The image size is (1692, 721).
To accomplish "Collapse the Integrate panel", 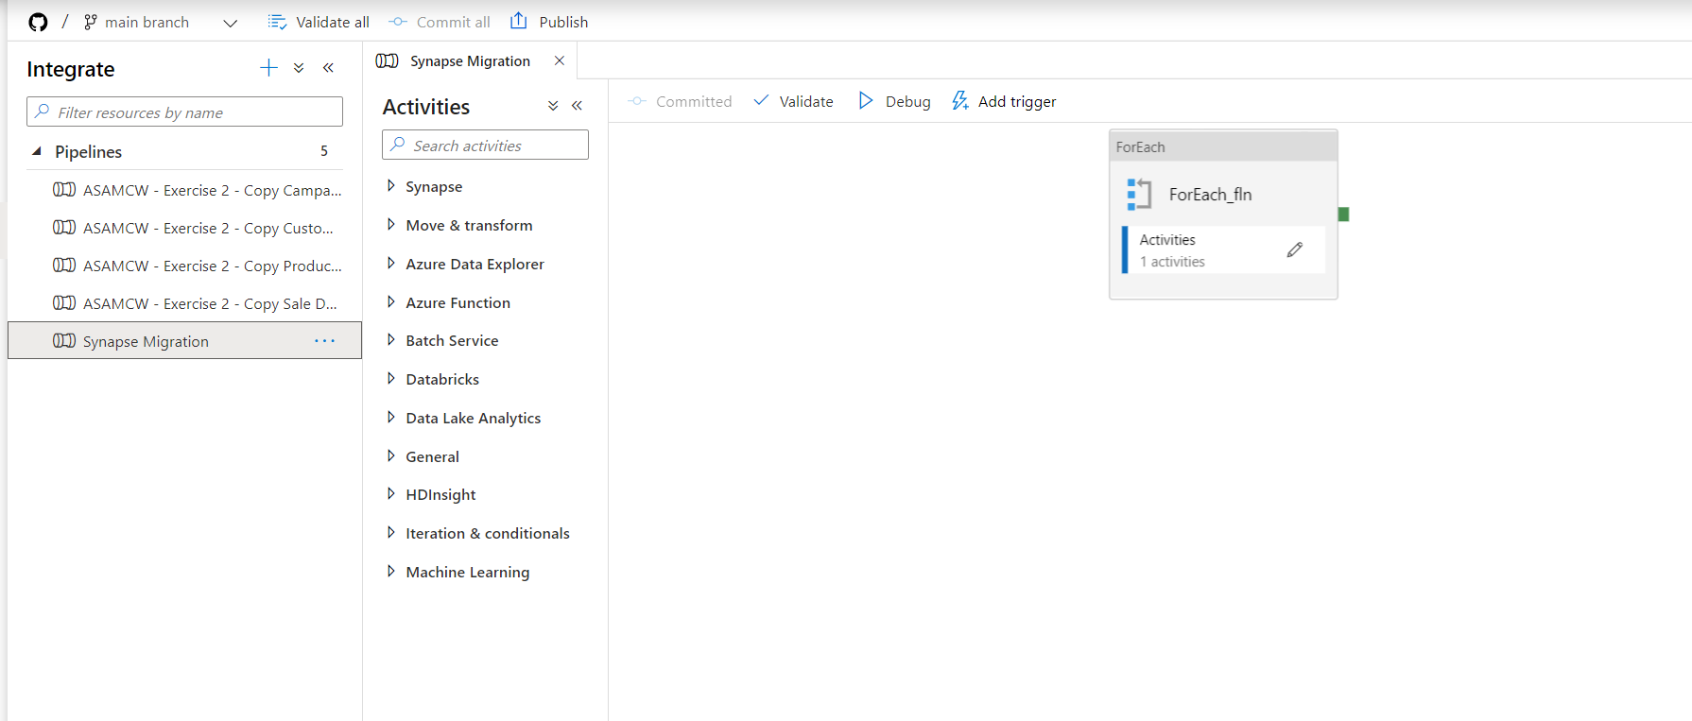I will click(x=328, y=68).
